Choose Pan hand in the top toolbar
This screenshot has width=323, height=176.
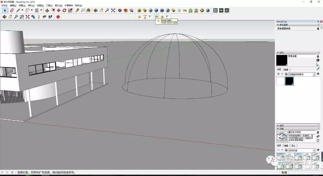click(x=101, y=10)
